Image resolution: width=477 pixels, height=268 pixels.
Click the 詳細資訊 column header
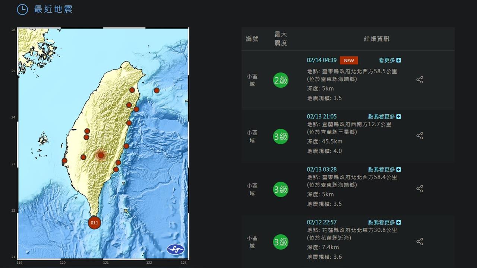[x=376, y=38]
